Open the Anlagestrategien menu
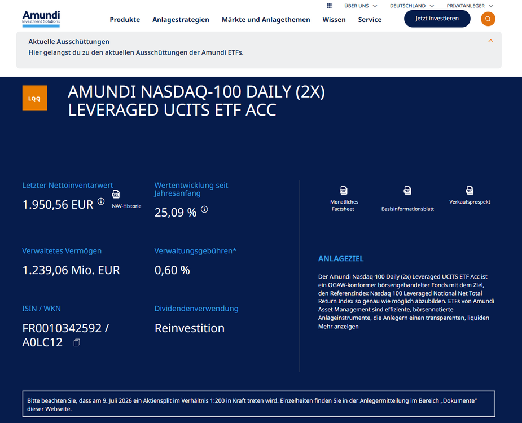The width and height of the screenshot is (522, 423). click(x=181, y=20)
